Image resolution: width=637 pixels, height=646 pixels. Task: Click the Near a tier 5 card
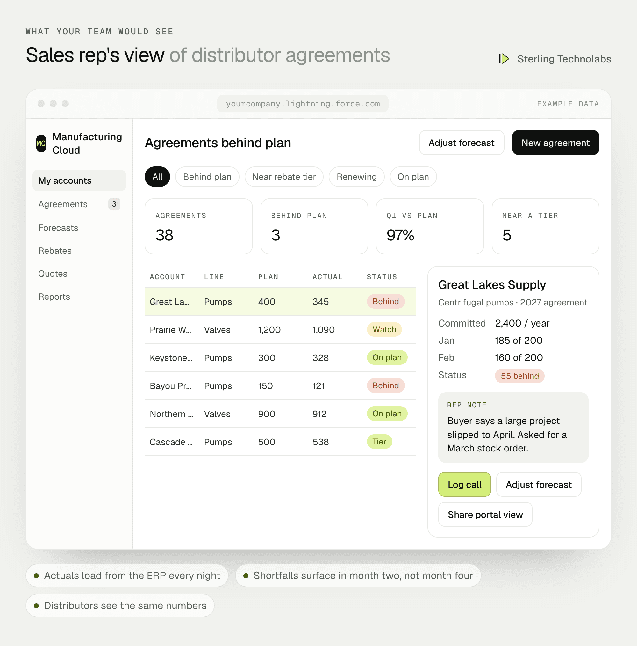[x=546, y=226]
